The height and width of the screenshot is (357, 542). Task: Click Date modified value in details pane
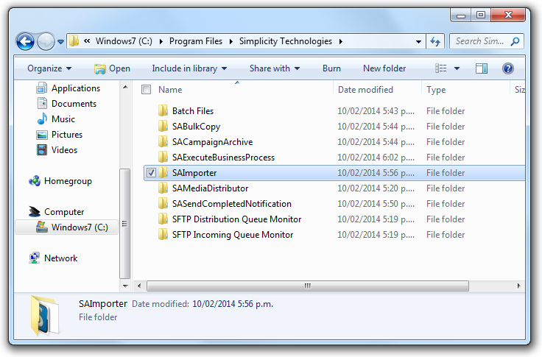pos(233,304)
